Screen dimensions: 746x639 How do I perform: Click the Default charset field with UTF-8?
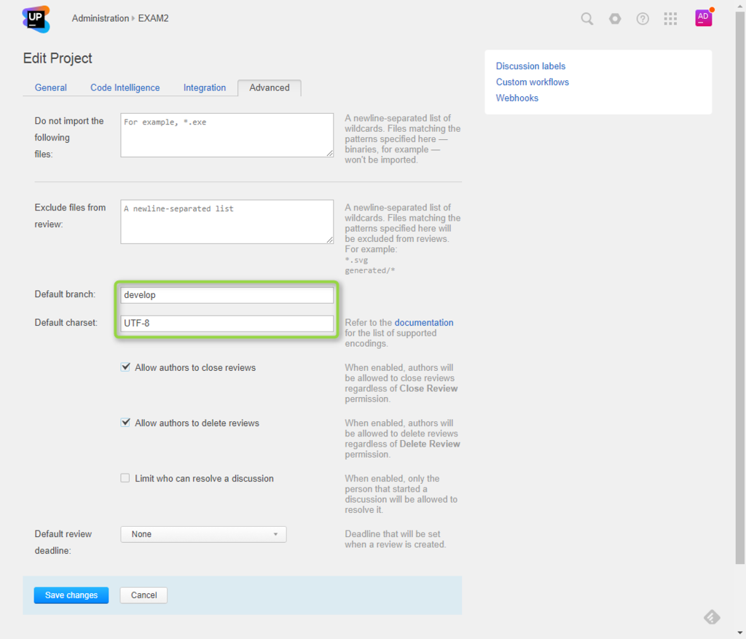[227, 323]
